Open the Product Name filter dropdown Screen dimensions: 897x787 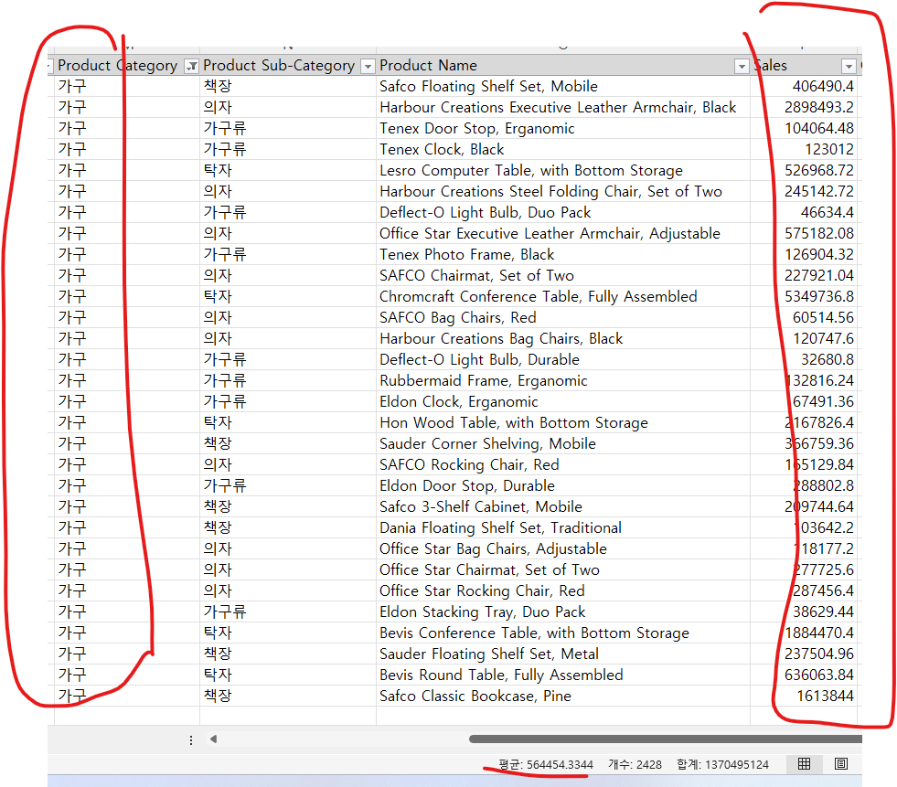(742, 67)
